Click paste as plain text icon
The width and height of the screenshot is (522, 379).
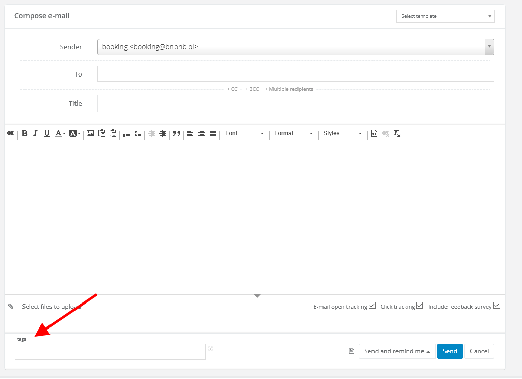102,133
